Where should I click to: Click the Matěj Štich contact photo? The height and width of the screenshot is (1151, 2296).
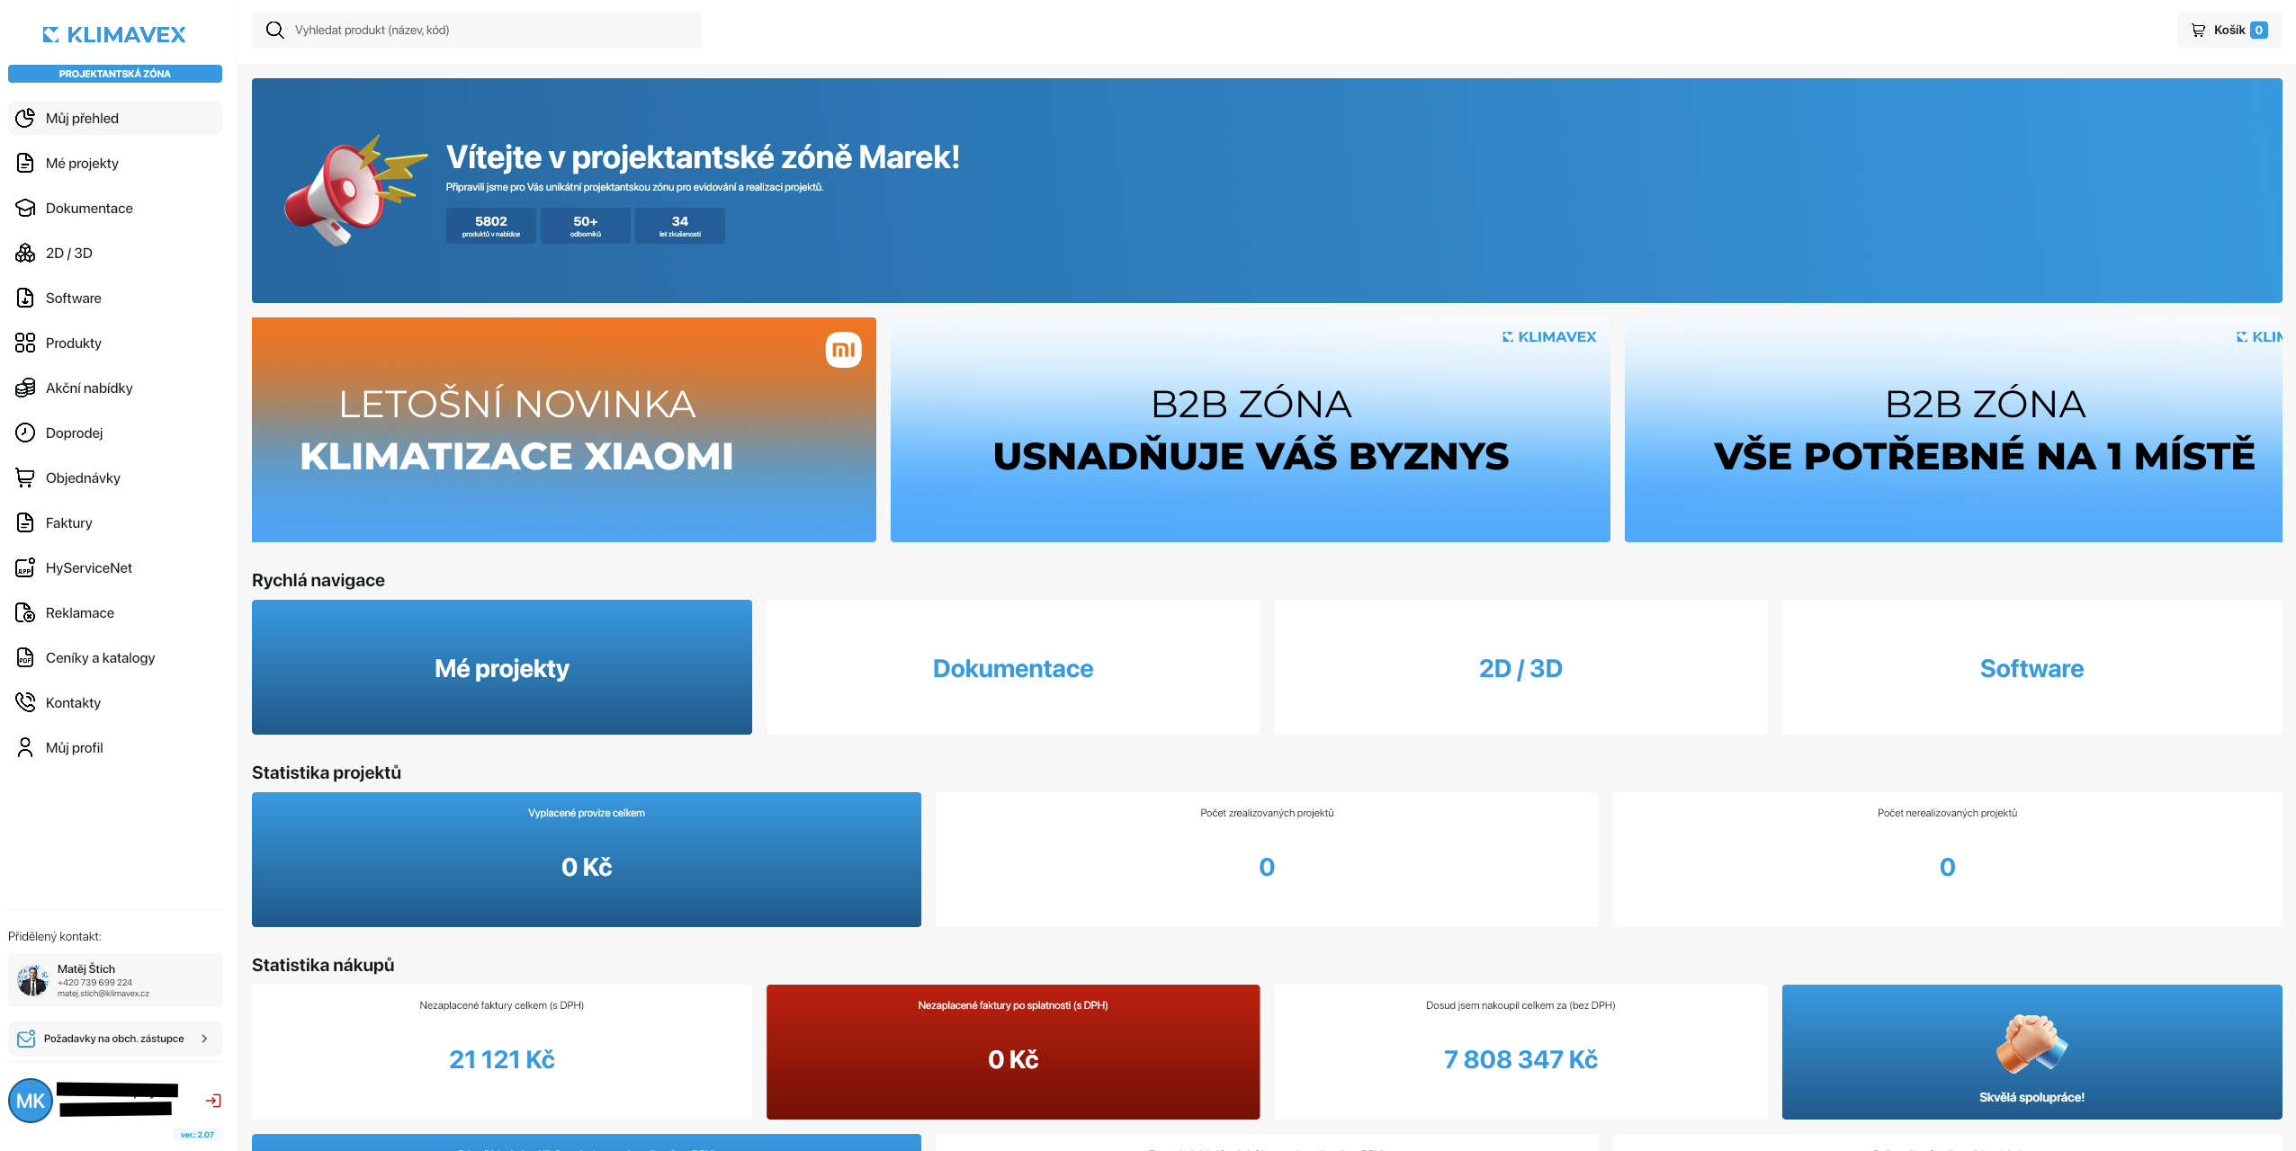coord(33,980)
